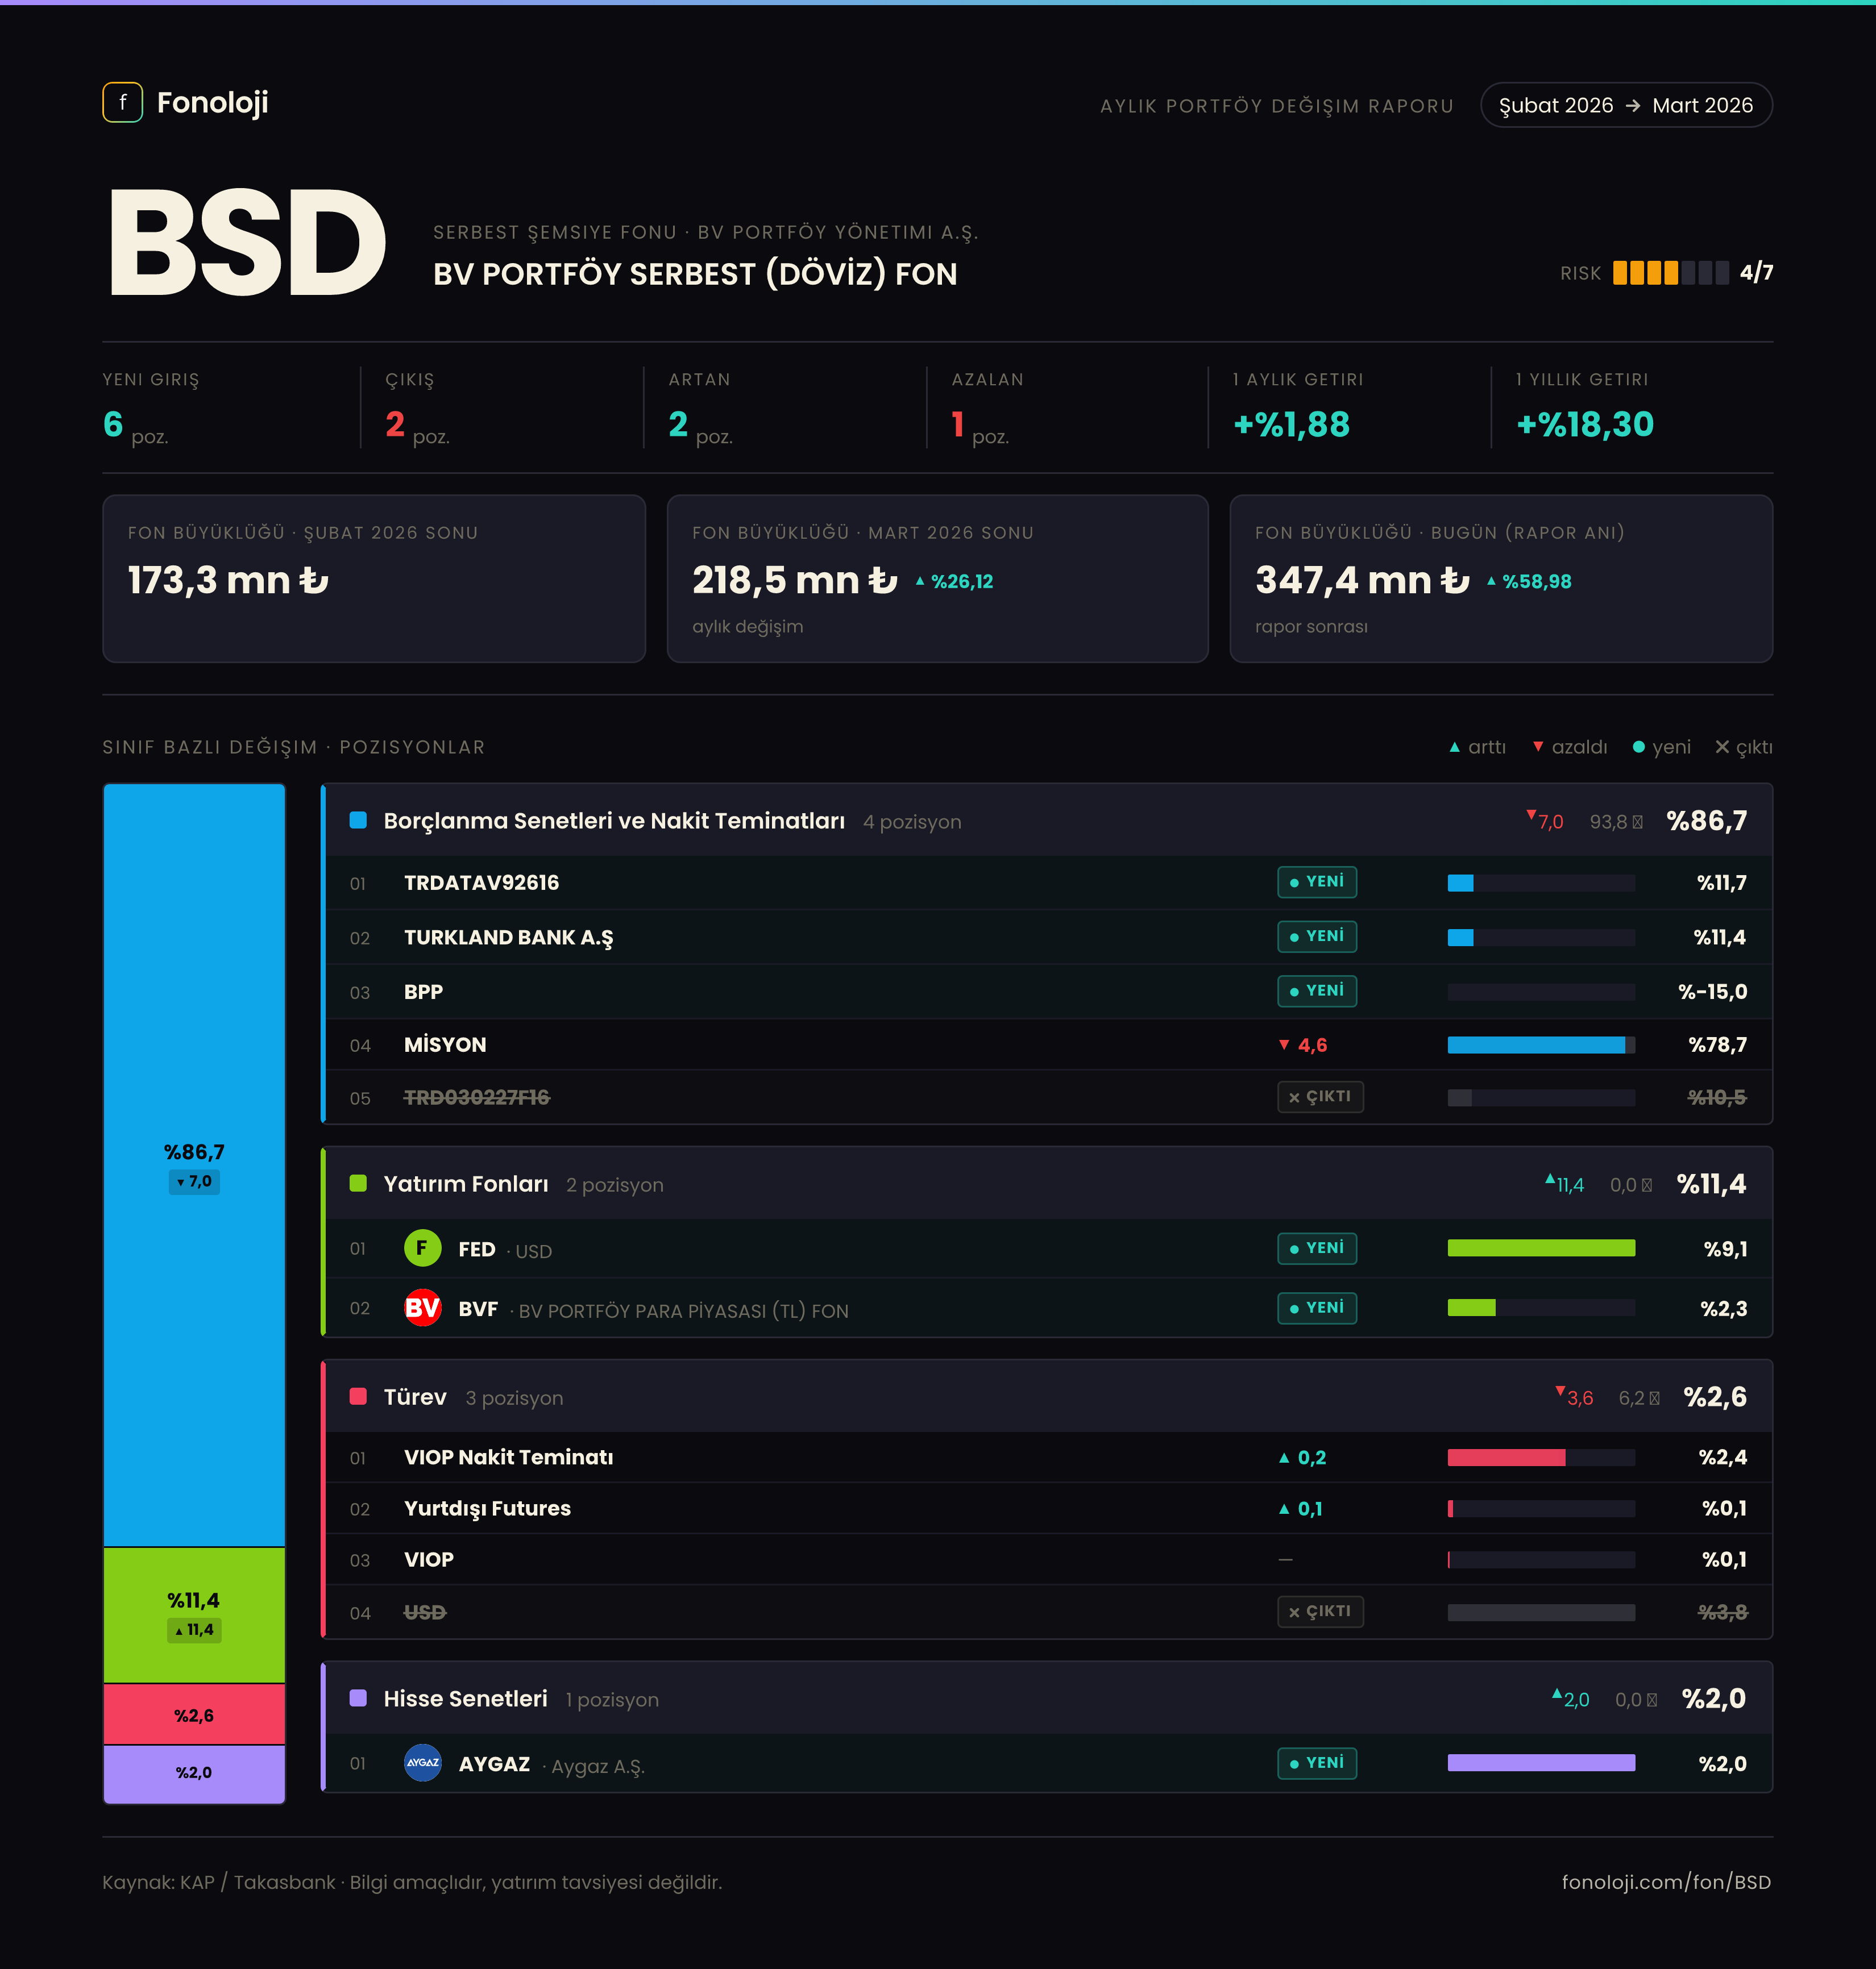Click the red BV logo beside BVF

pyautogui.click(x=422, y=1308)
